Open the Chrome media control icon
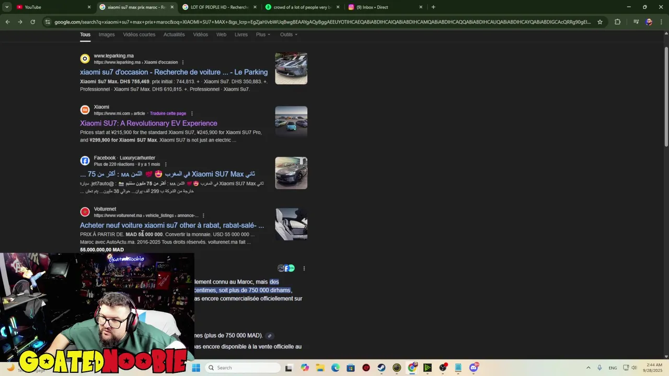669x376 pixels. click(x=636, y=22)
